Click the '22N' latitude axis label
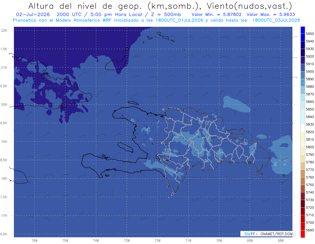 pos(4,30)
